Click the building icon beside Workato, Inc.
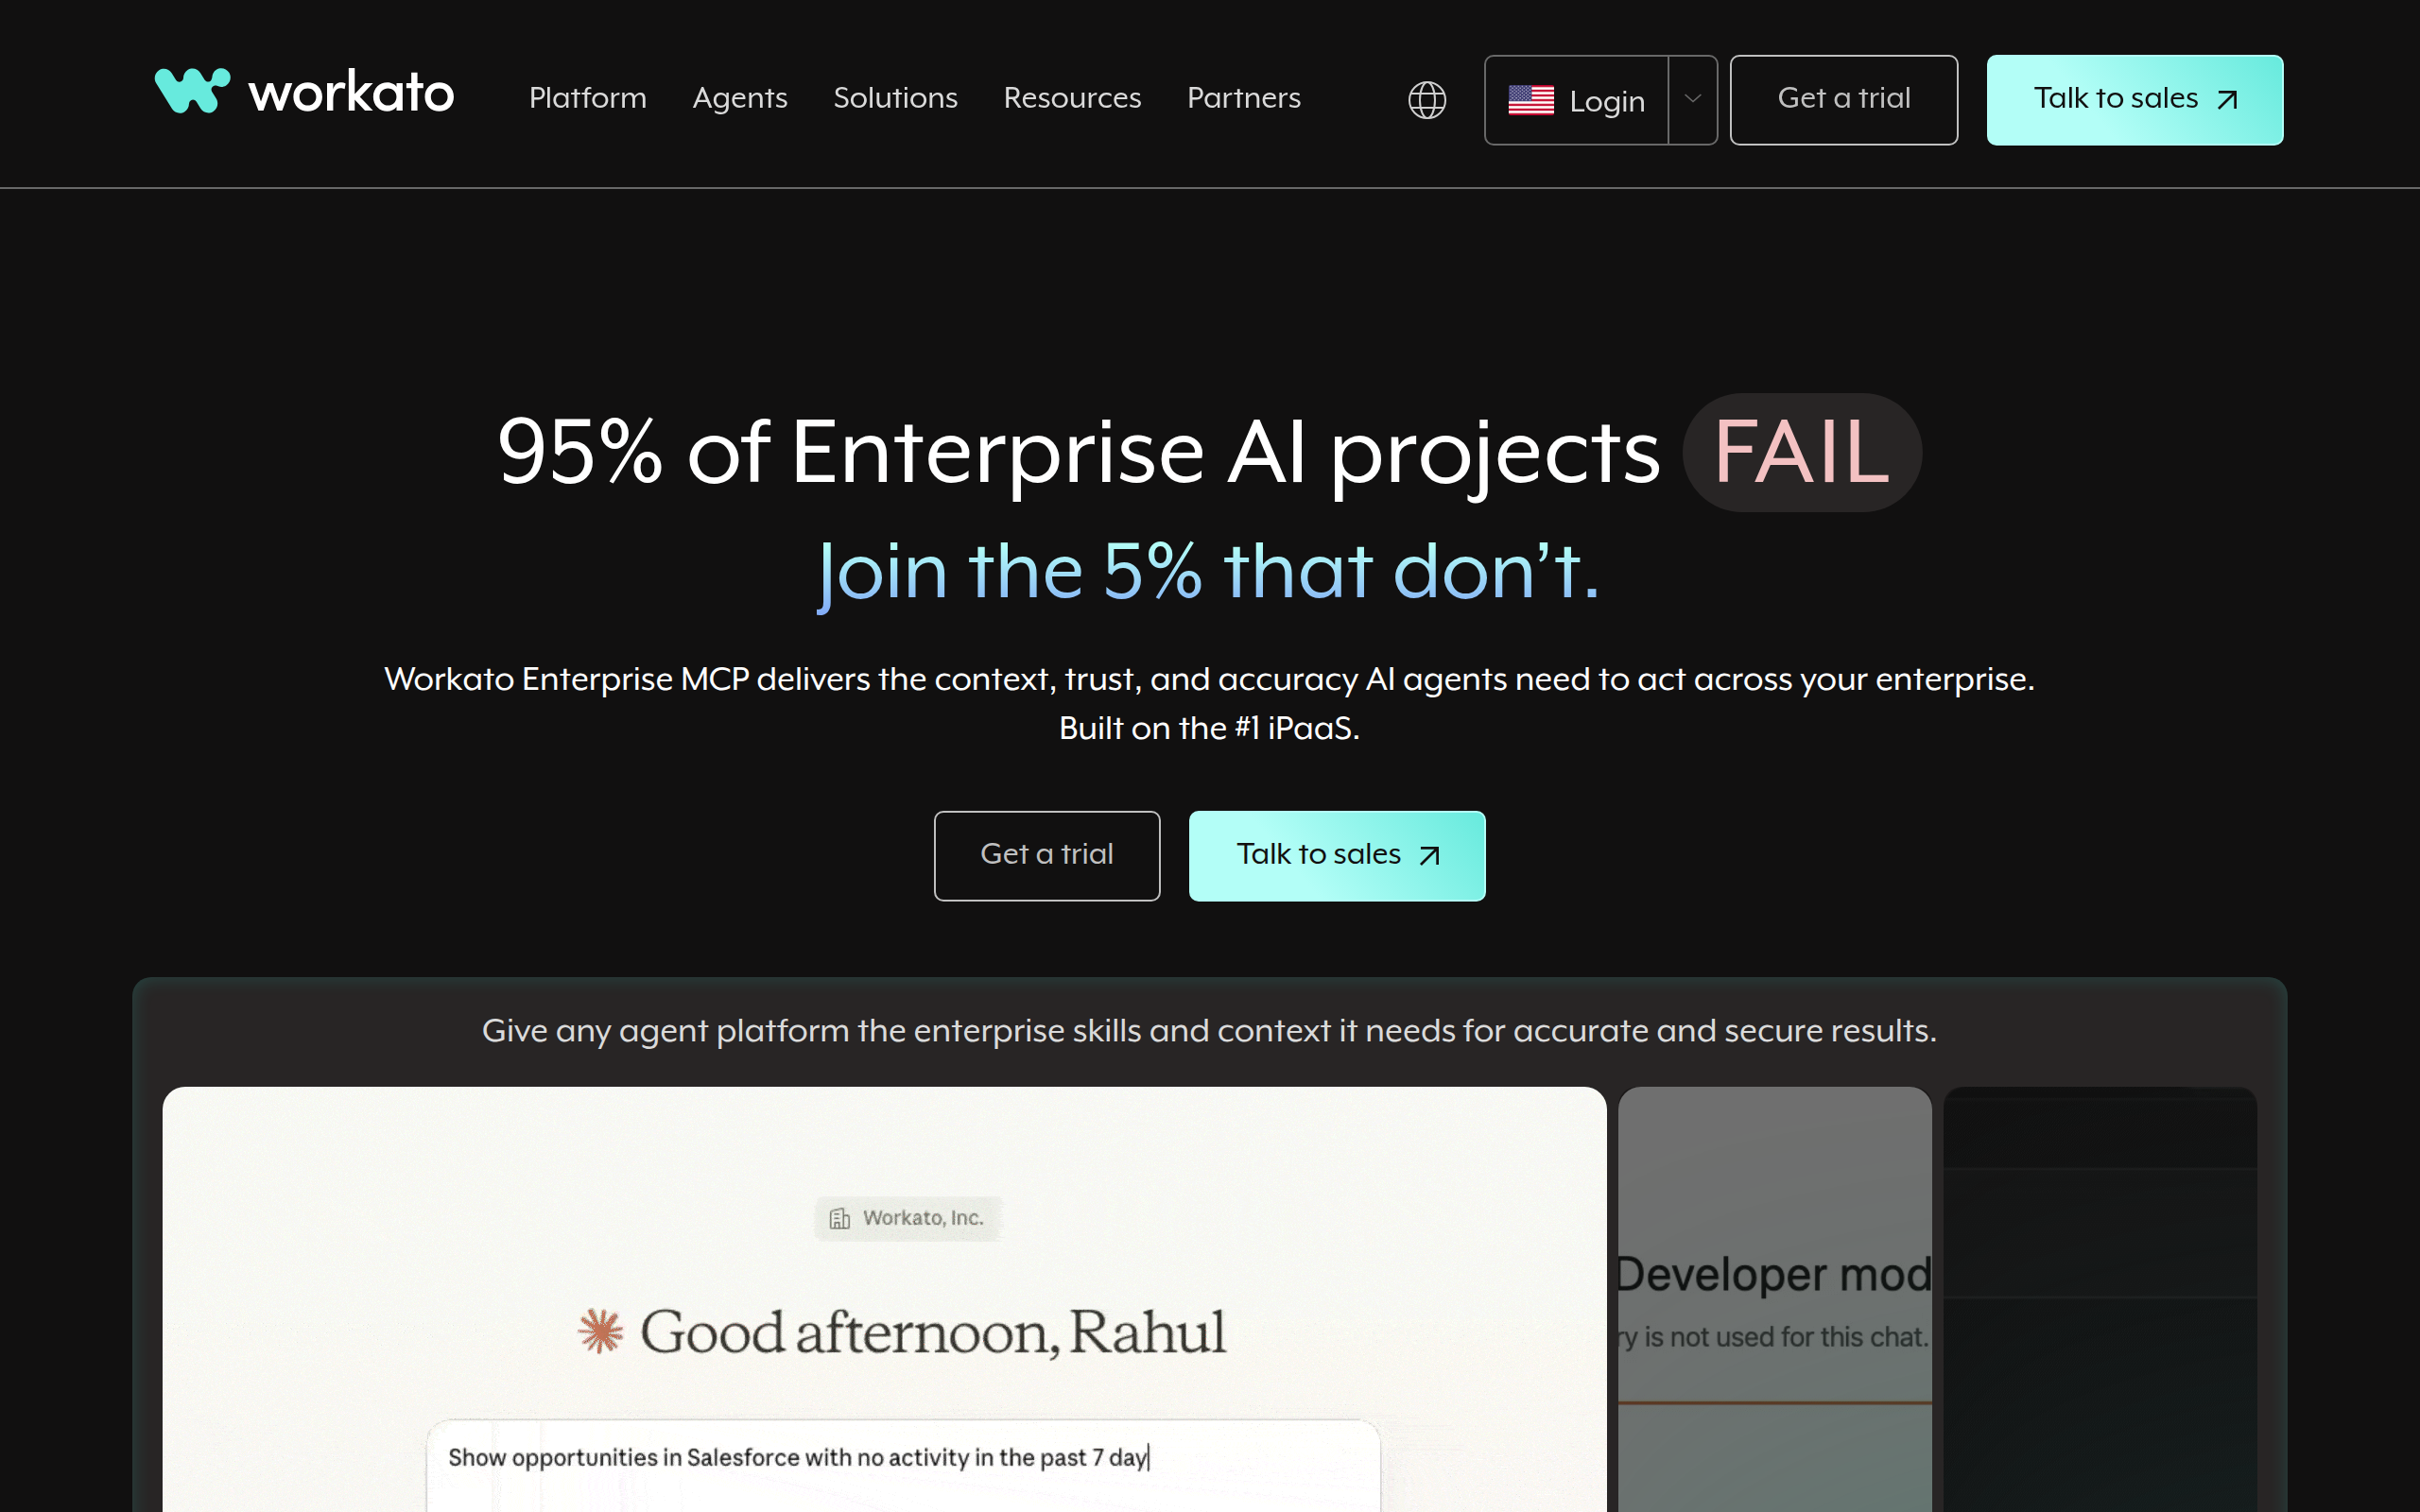 pos(840,1218)
